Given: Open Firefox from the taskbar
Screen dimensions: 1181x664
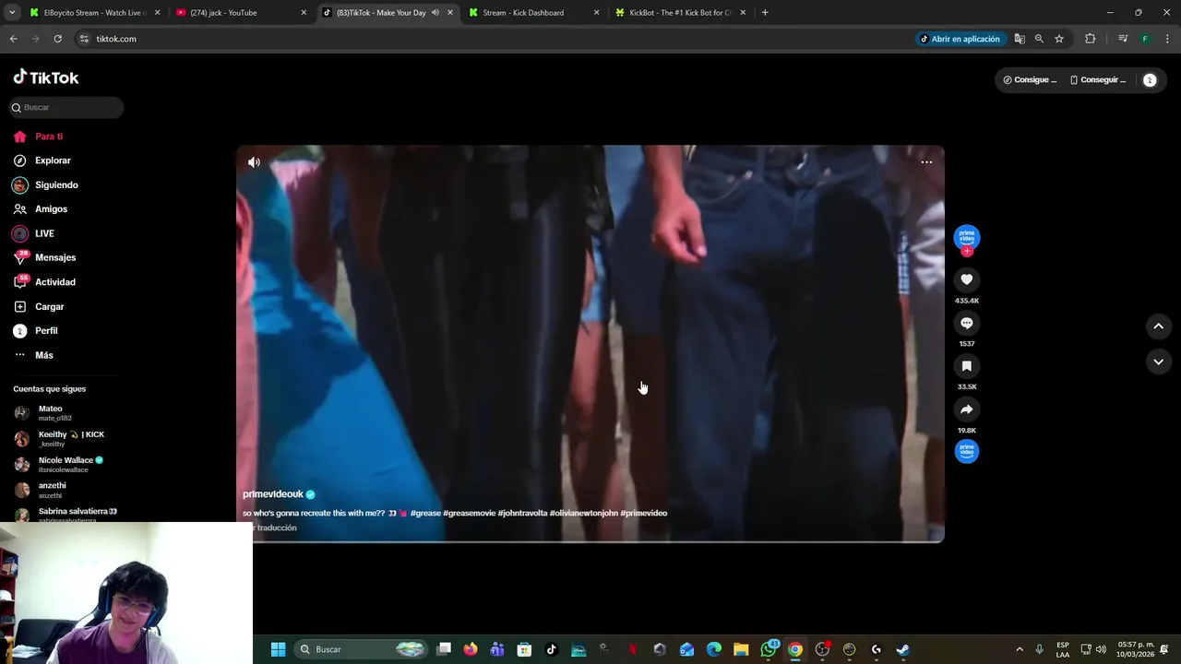Looking at the screenshot, I should coord(471,649).
